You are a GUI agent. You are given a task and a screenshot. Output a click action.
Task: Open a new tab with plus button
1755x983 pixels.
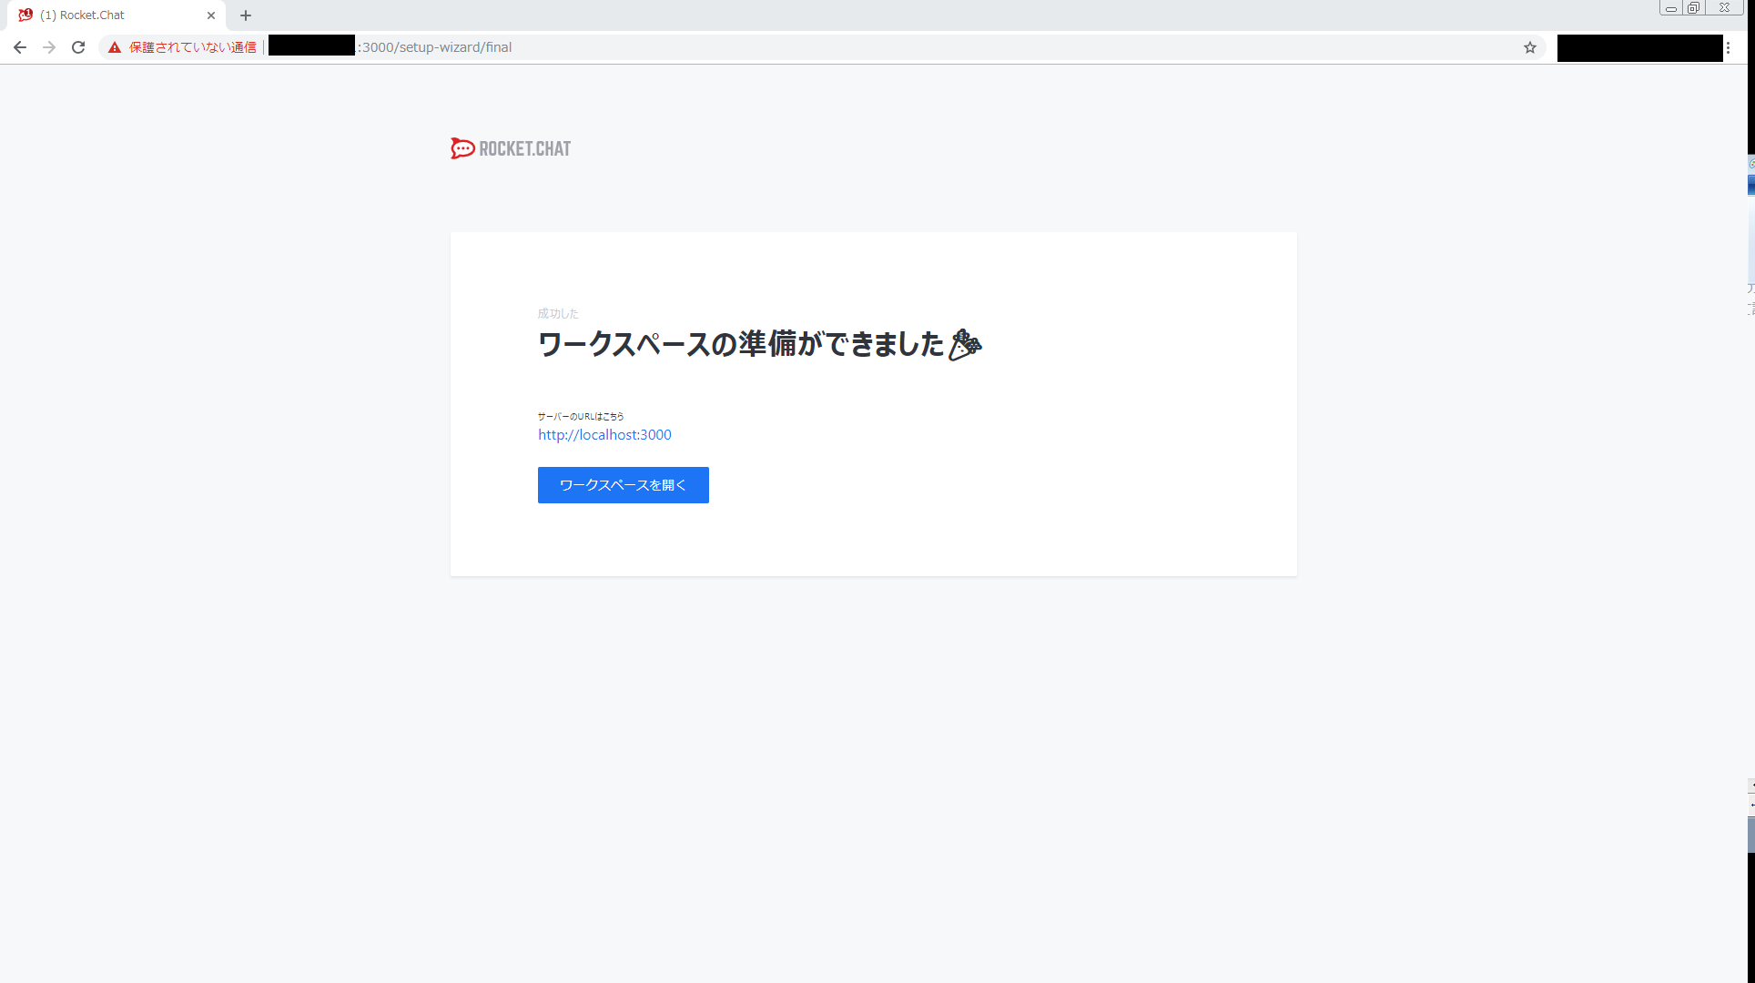pos(246,15)
